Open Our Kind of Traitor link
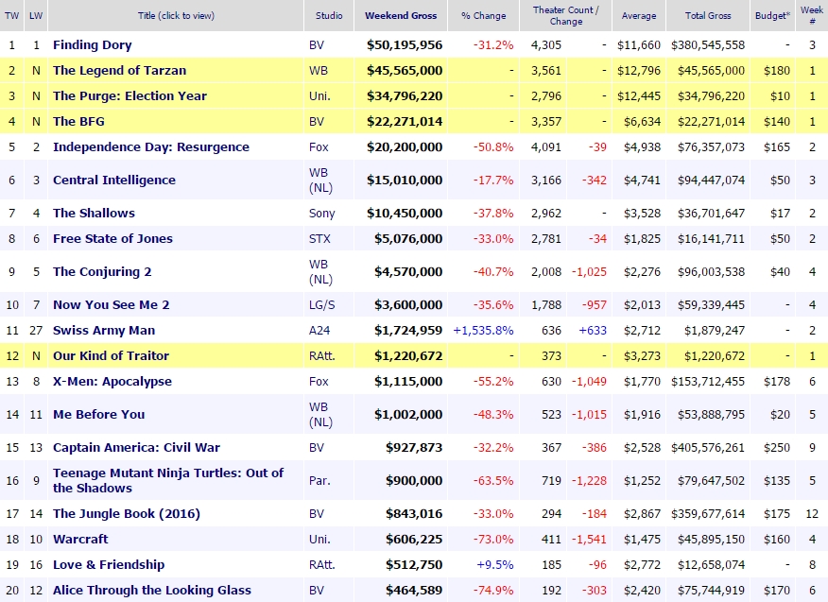Screen dimensions: 828x602 tap(111, 355)
